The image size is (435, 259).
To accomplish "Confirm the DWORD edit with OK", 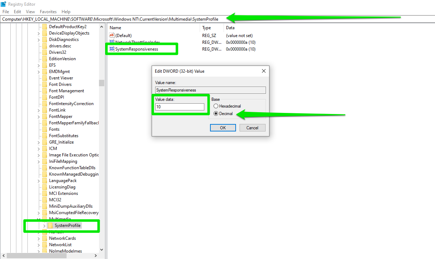I will 223,128.
